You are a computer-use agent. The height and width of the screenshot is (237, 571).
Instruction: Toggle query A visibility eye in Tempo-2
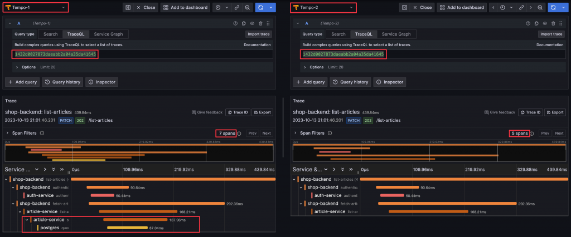(545, 23)
